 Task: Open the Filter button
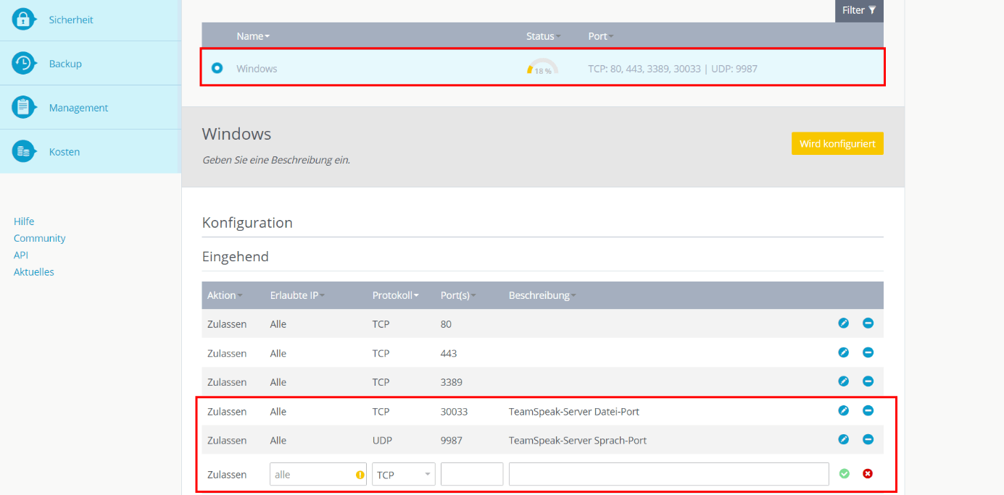coord(859,10)
